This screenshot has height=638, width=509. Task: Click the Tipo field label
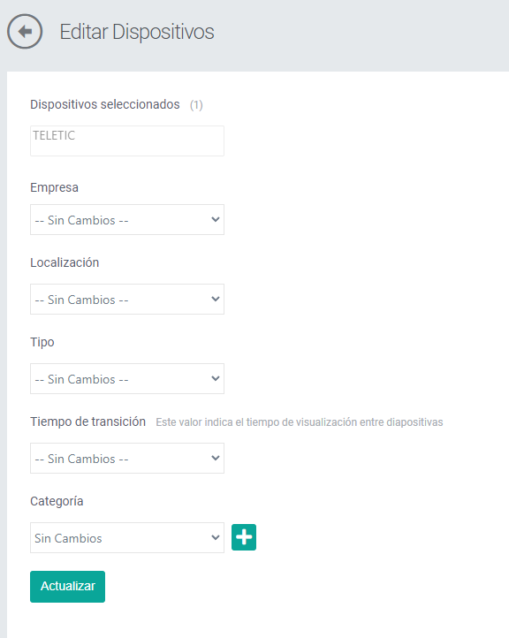(x=42, y=342)
